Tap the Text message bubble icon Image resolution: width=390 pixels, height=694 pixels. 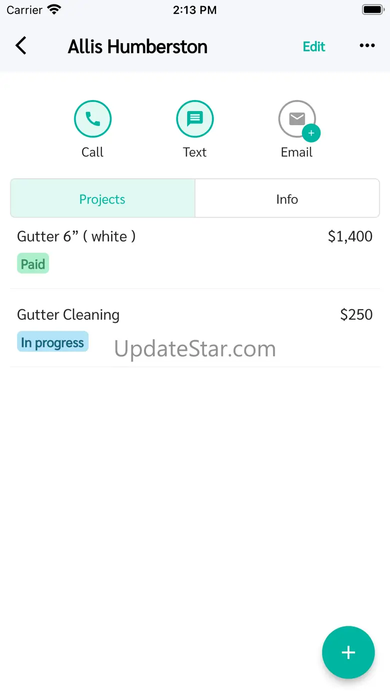pos(194,119)
